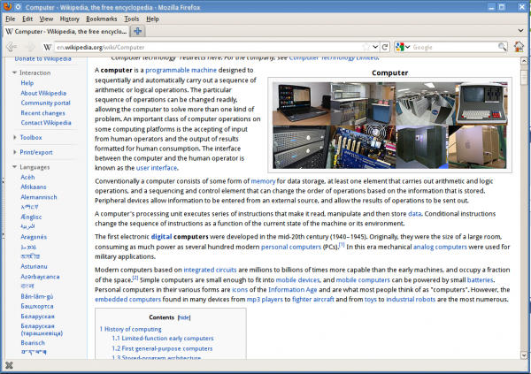The image size is (531, 374).
Task: Open Community portal sidebar link
Action: pyautogui.click(x=45, y=103)
